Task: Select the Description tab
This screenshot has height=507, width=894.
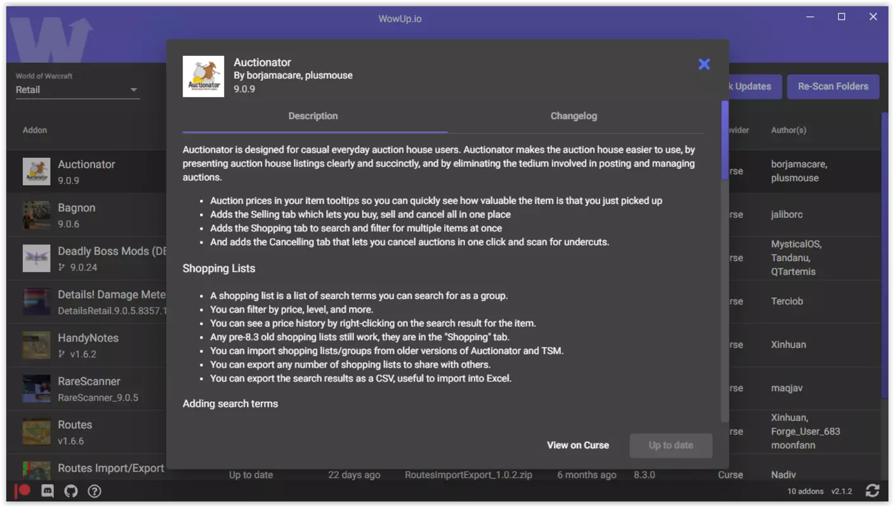Action: pos(313,116)
